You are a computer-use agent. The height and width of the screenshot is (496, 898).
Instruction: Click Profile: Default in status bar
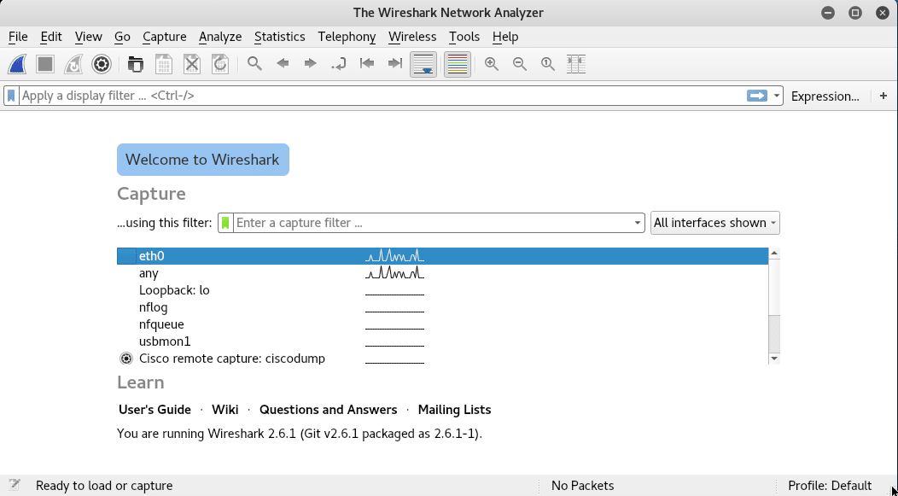[x=830, y=486]
